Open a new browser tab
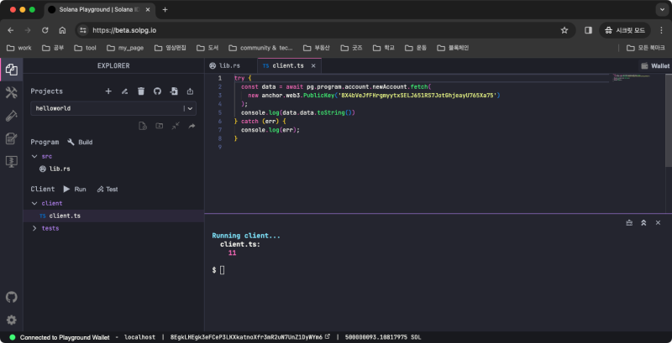672x343 pixels. [165, 9]
